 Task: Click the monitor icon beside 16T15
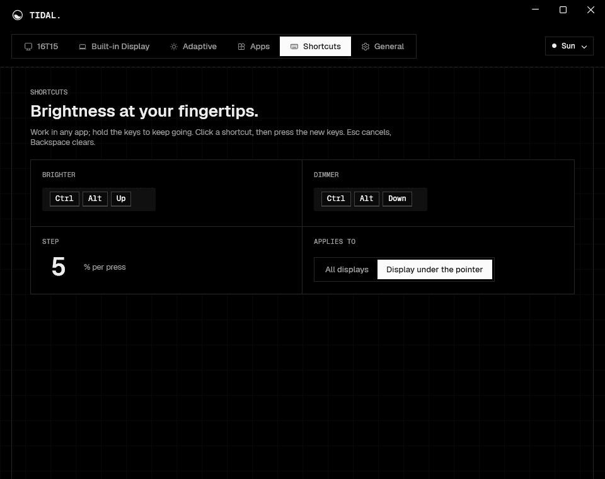(x=28, y=47)
